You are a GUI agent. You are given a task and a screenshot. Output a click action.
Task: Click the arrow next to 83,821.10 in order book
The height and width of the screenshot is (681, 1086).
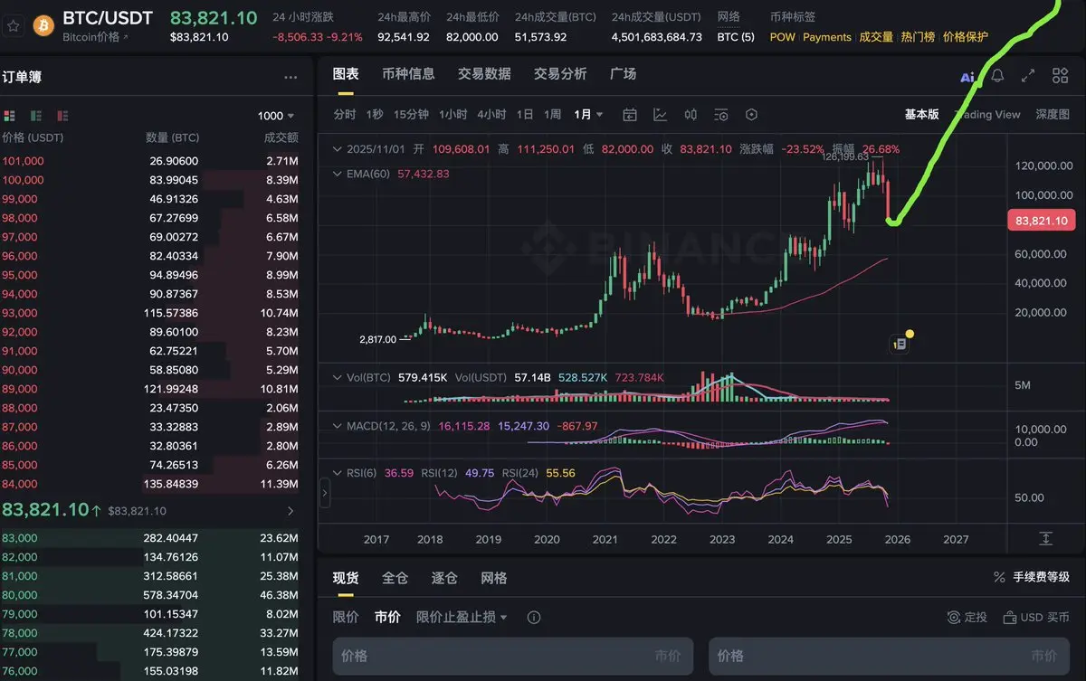click(290, 511)
